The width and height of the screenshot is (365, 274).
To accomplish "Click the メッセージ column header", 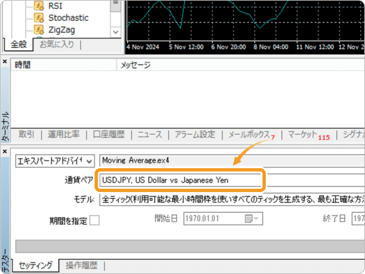I will coord(241,64).
